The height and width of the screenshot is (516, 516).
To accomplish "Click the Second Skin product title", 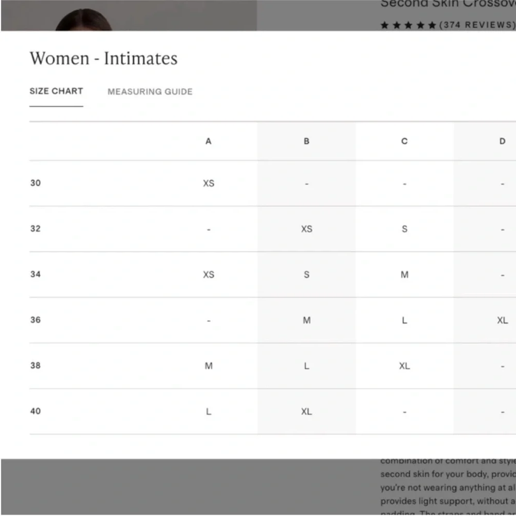I will (x=447, y=4).
